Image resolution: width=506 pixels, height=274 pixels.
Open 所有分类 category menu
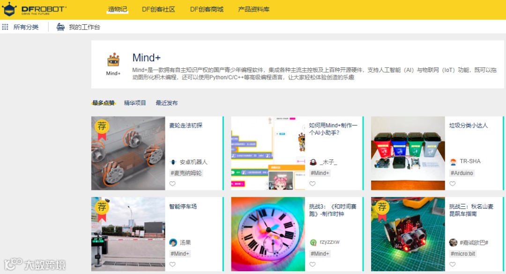point(26,27)
